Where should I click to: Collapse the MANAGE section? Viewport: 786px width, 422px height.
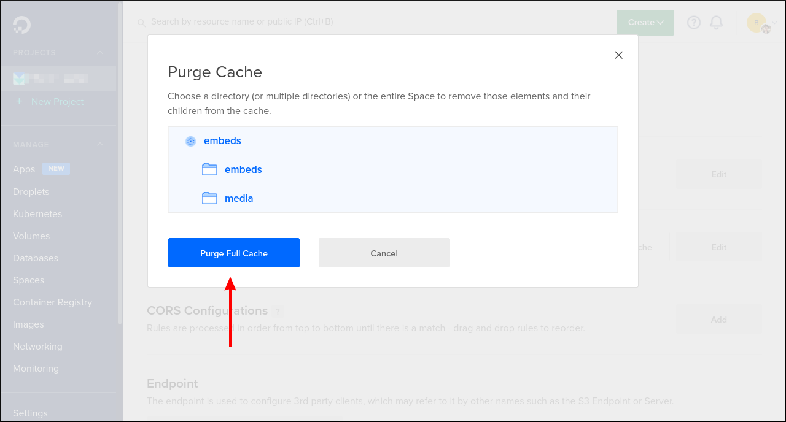pos(99,144)
